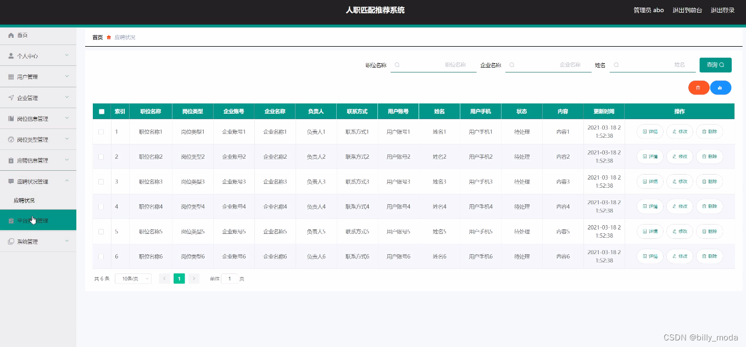Check the select-all checkbox in table header
746x347 pixels.
pos(102,111)
